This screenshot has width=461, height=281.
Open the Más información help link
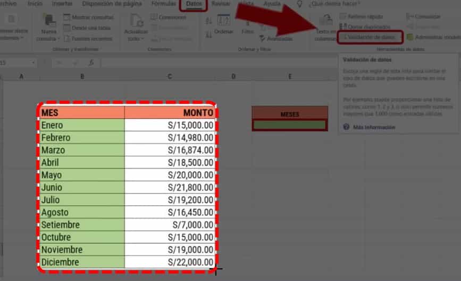point(374,127)
